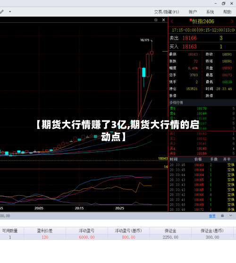
Task: Open the 帮助 menu
Action: pyautogui.click(x=227, y=12)
